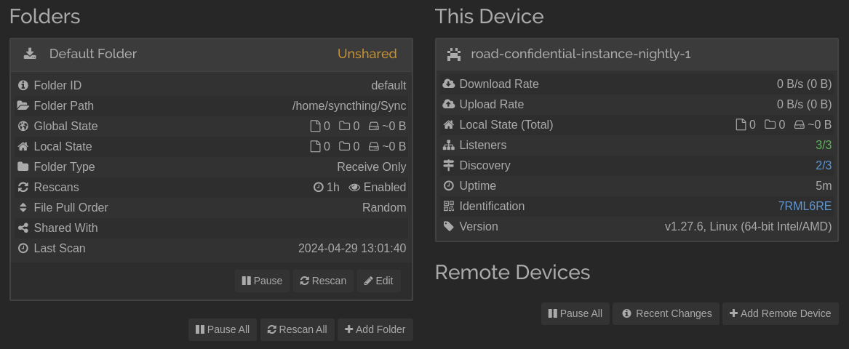Screen dimensions: 849x349
Task: Click the Rescans refresh icon
Action: coord(23,187)
